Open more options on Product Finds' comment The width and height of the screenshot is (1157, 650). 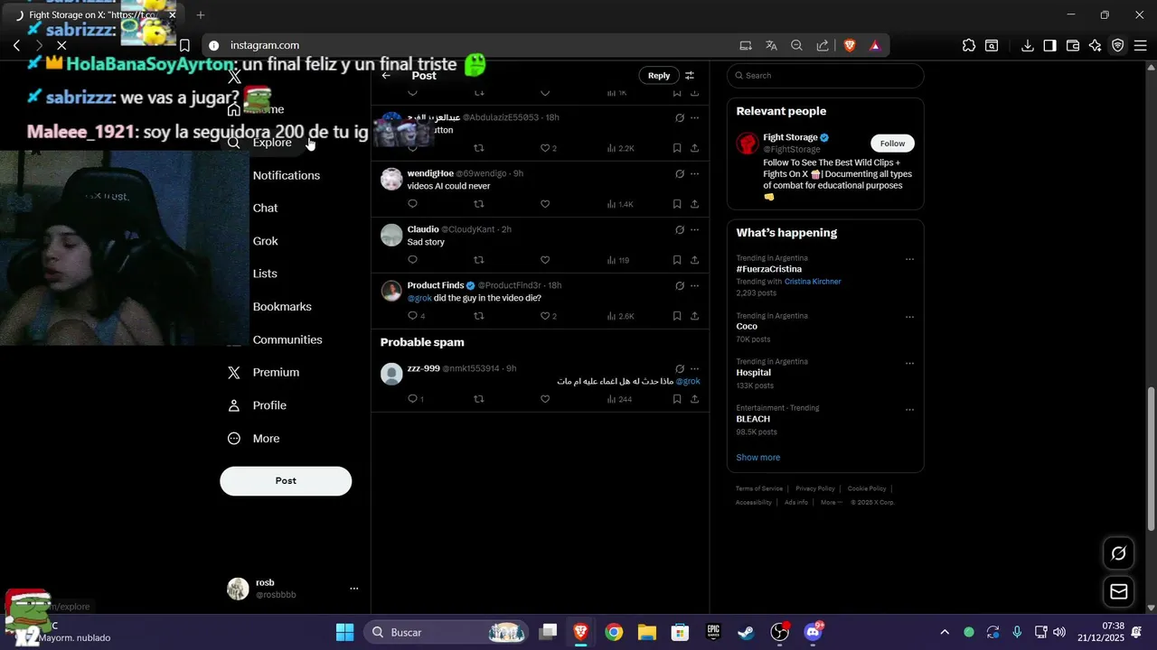694,285
